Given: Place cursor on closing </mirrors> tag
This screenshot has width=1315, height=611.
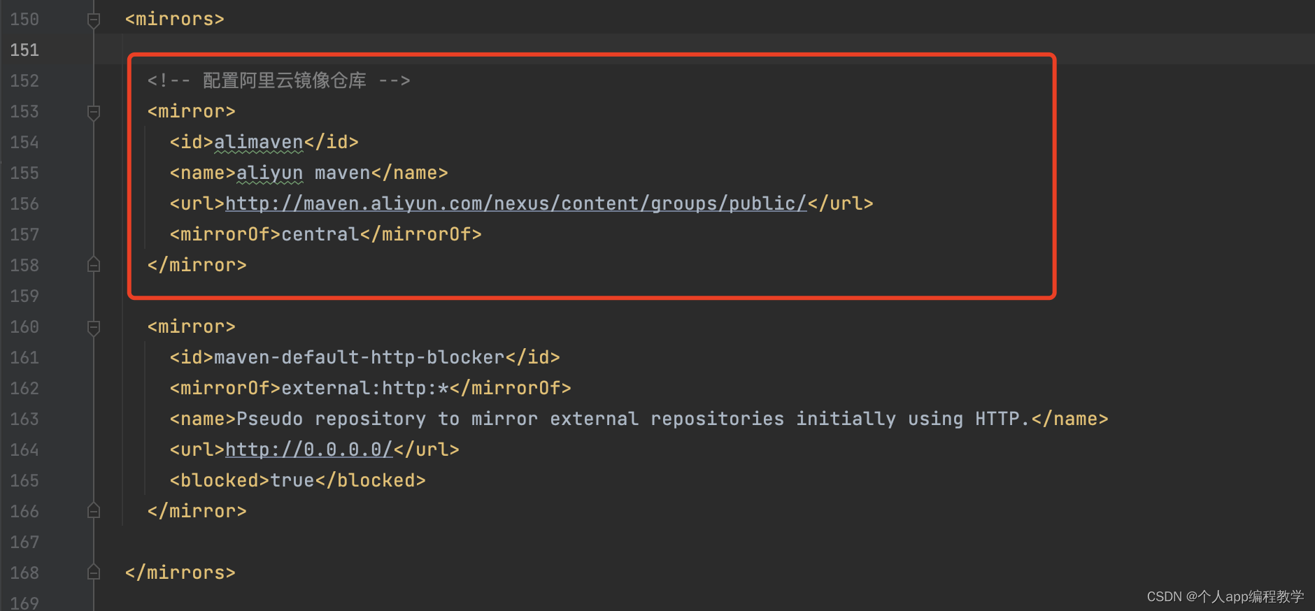Looking at the screenshot, I should pyautogui.click(x=180, y=573).
